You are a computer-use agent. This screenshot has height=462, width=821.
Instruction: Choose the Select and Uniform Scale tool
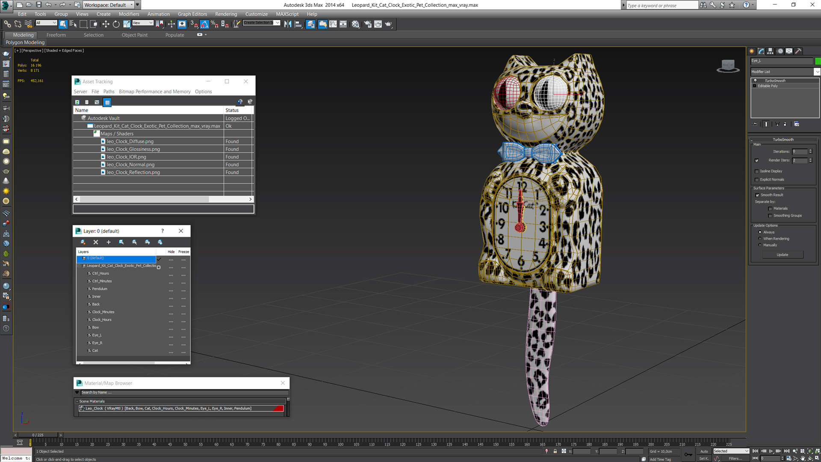127,24
